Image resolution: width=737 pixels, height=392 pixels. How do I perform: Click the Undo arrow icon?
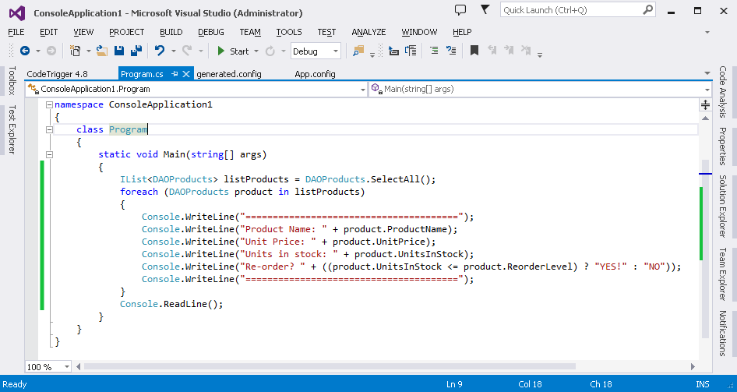point(159,51)
